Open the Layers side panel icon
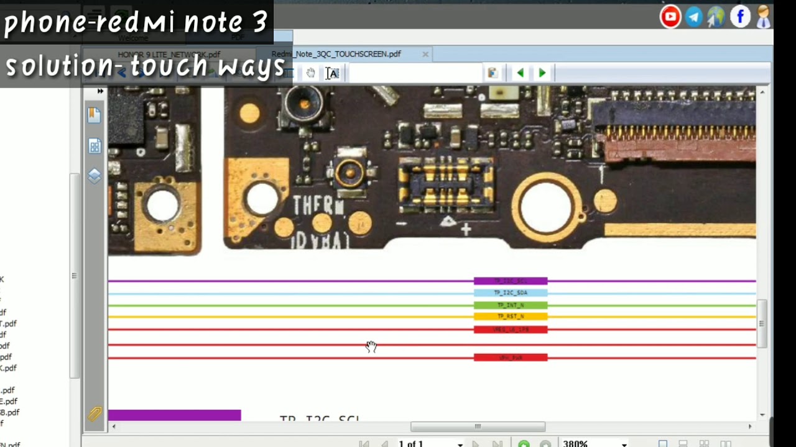This screenshot has height=447, width=796. pyautogui.click(x=95, y=176)
